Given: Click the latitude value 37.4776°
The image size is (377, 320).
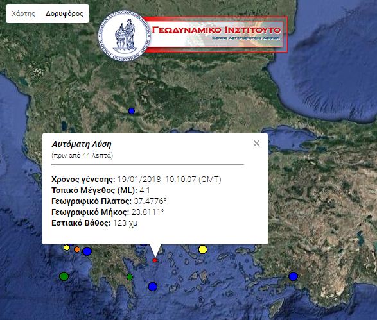Looking at the screenshot, I should [150, 201].
